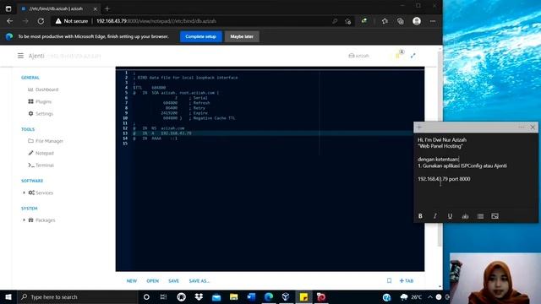Screen dimensions: 541x304
Task: Open Edge favorites star icon
Action: 385,21
